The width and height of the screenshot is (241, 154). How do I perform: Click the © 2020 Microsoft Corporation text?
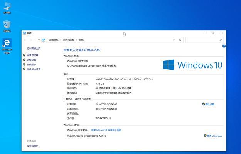(x=92, y=66)
